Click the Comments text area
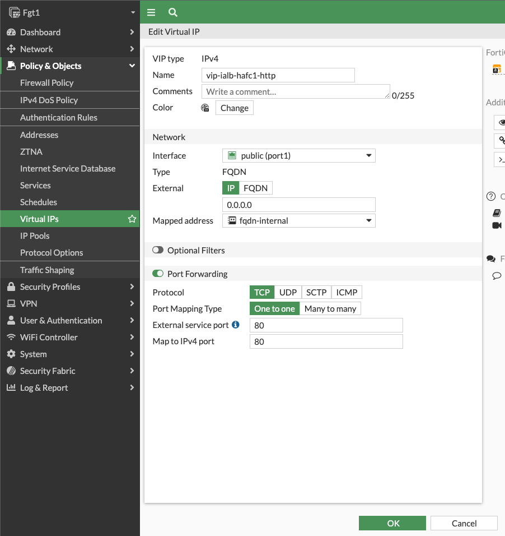Screen dimensions: 505x536 pos(296,91)
